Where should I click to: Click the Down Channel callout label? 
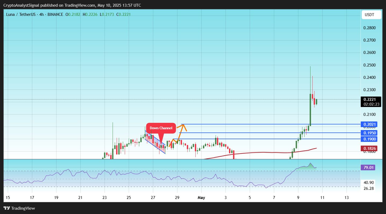point(161,128)
